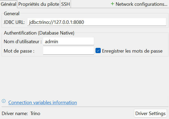The height and width of the screenshot is (119, 169).
Task: Click the Enregistrer les mots de passe label text
Action: pos(132,51)
